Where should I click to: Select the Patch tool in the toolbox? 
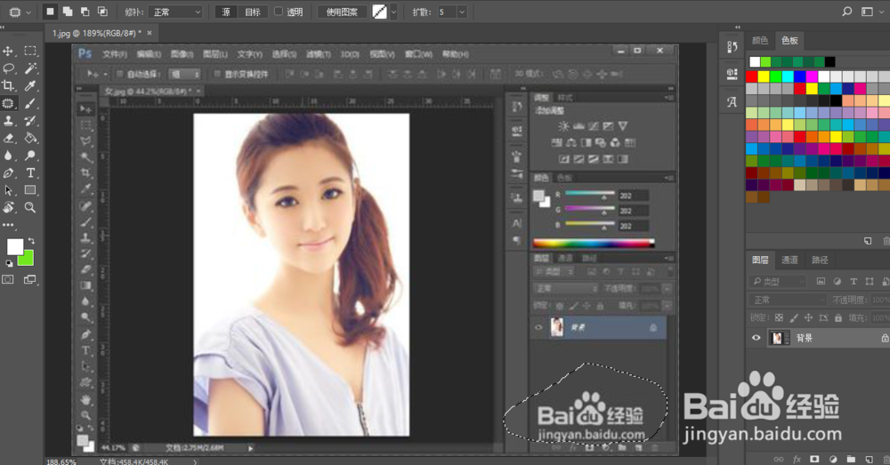click(8, 103)
